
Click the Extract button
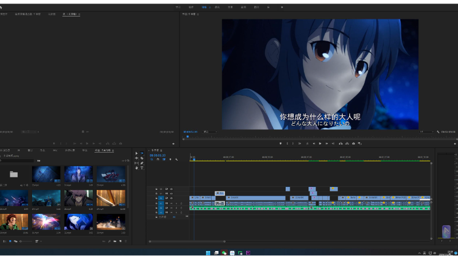click(347, 144)
